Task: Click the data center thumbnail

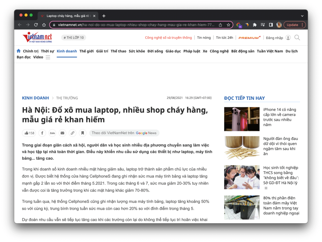Action: tap(242, 207)
